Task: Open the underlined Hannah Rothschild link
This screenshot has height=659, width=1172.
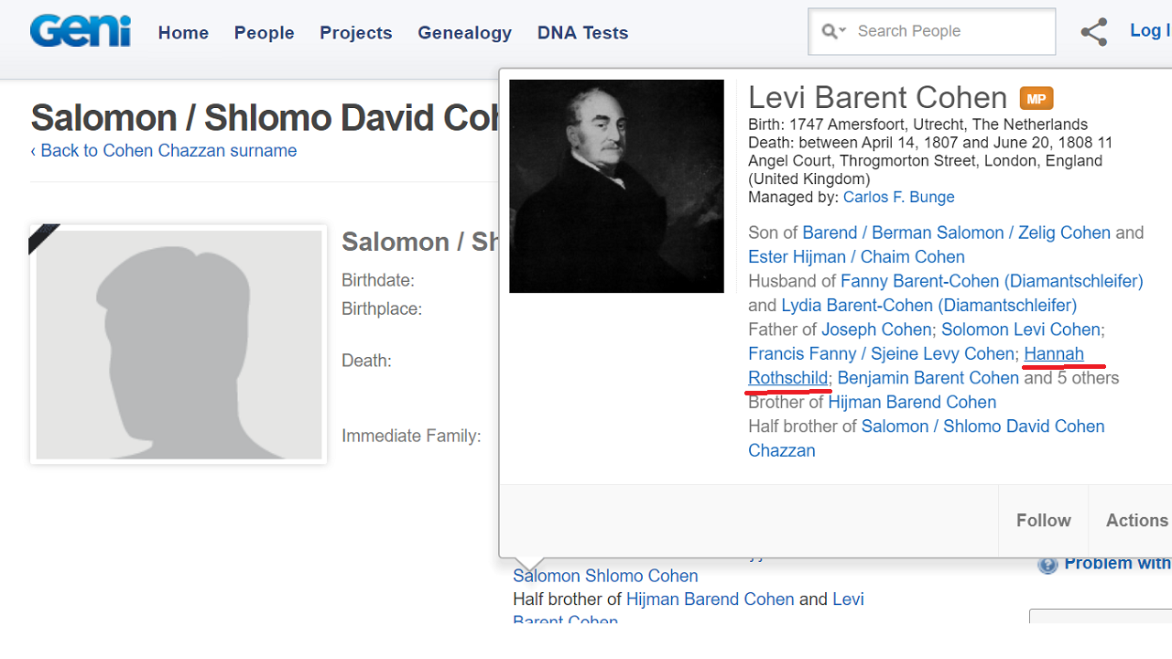Action: [1053, 354]
